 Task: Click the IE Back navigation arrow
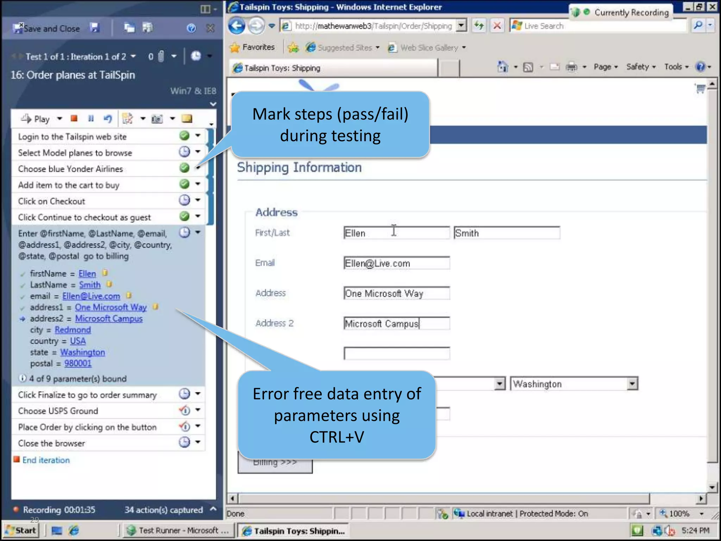[x=237, y=26]
